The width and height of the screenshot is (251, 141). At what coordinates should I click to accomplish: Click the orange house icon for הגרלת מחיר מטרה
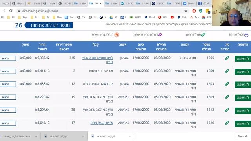pyautogui.click(x=117, y=34)
